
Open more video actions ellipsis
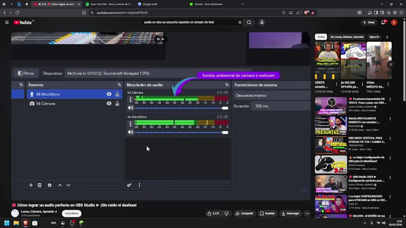pos(307,213)
